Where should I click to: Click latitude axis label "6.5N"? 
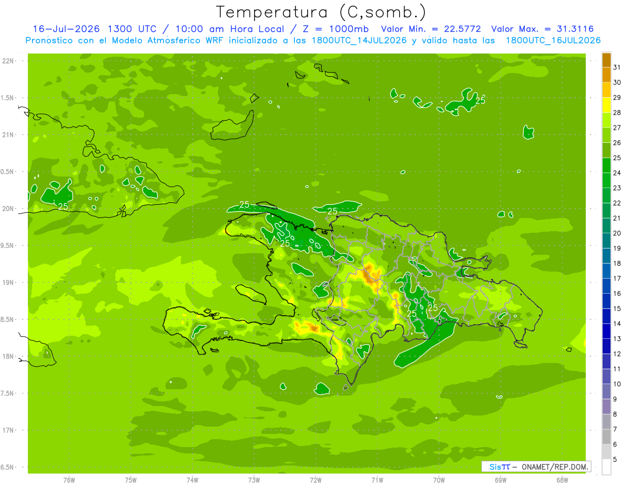[7, 467]
